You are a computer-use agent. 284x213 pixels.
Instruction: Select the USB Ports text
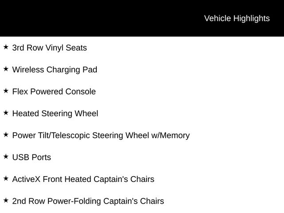coord(32,158)
